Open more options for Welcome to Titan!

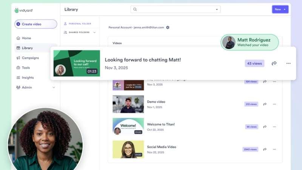[x=274, y=127]
